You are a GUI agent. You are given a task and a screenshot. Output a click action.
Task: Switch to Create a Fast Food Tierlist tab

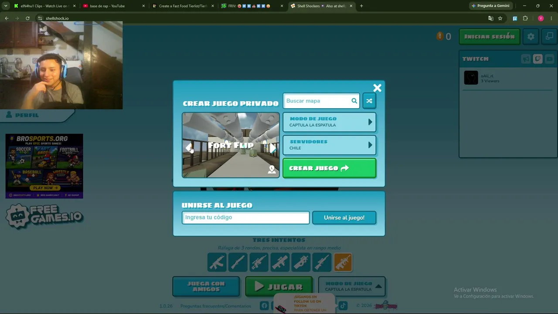tap(183, 6)
